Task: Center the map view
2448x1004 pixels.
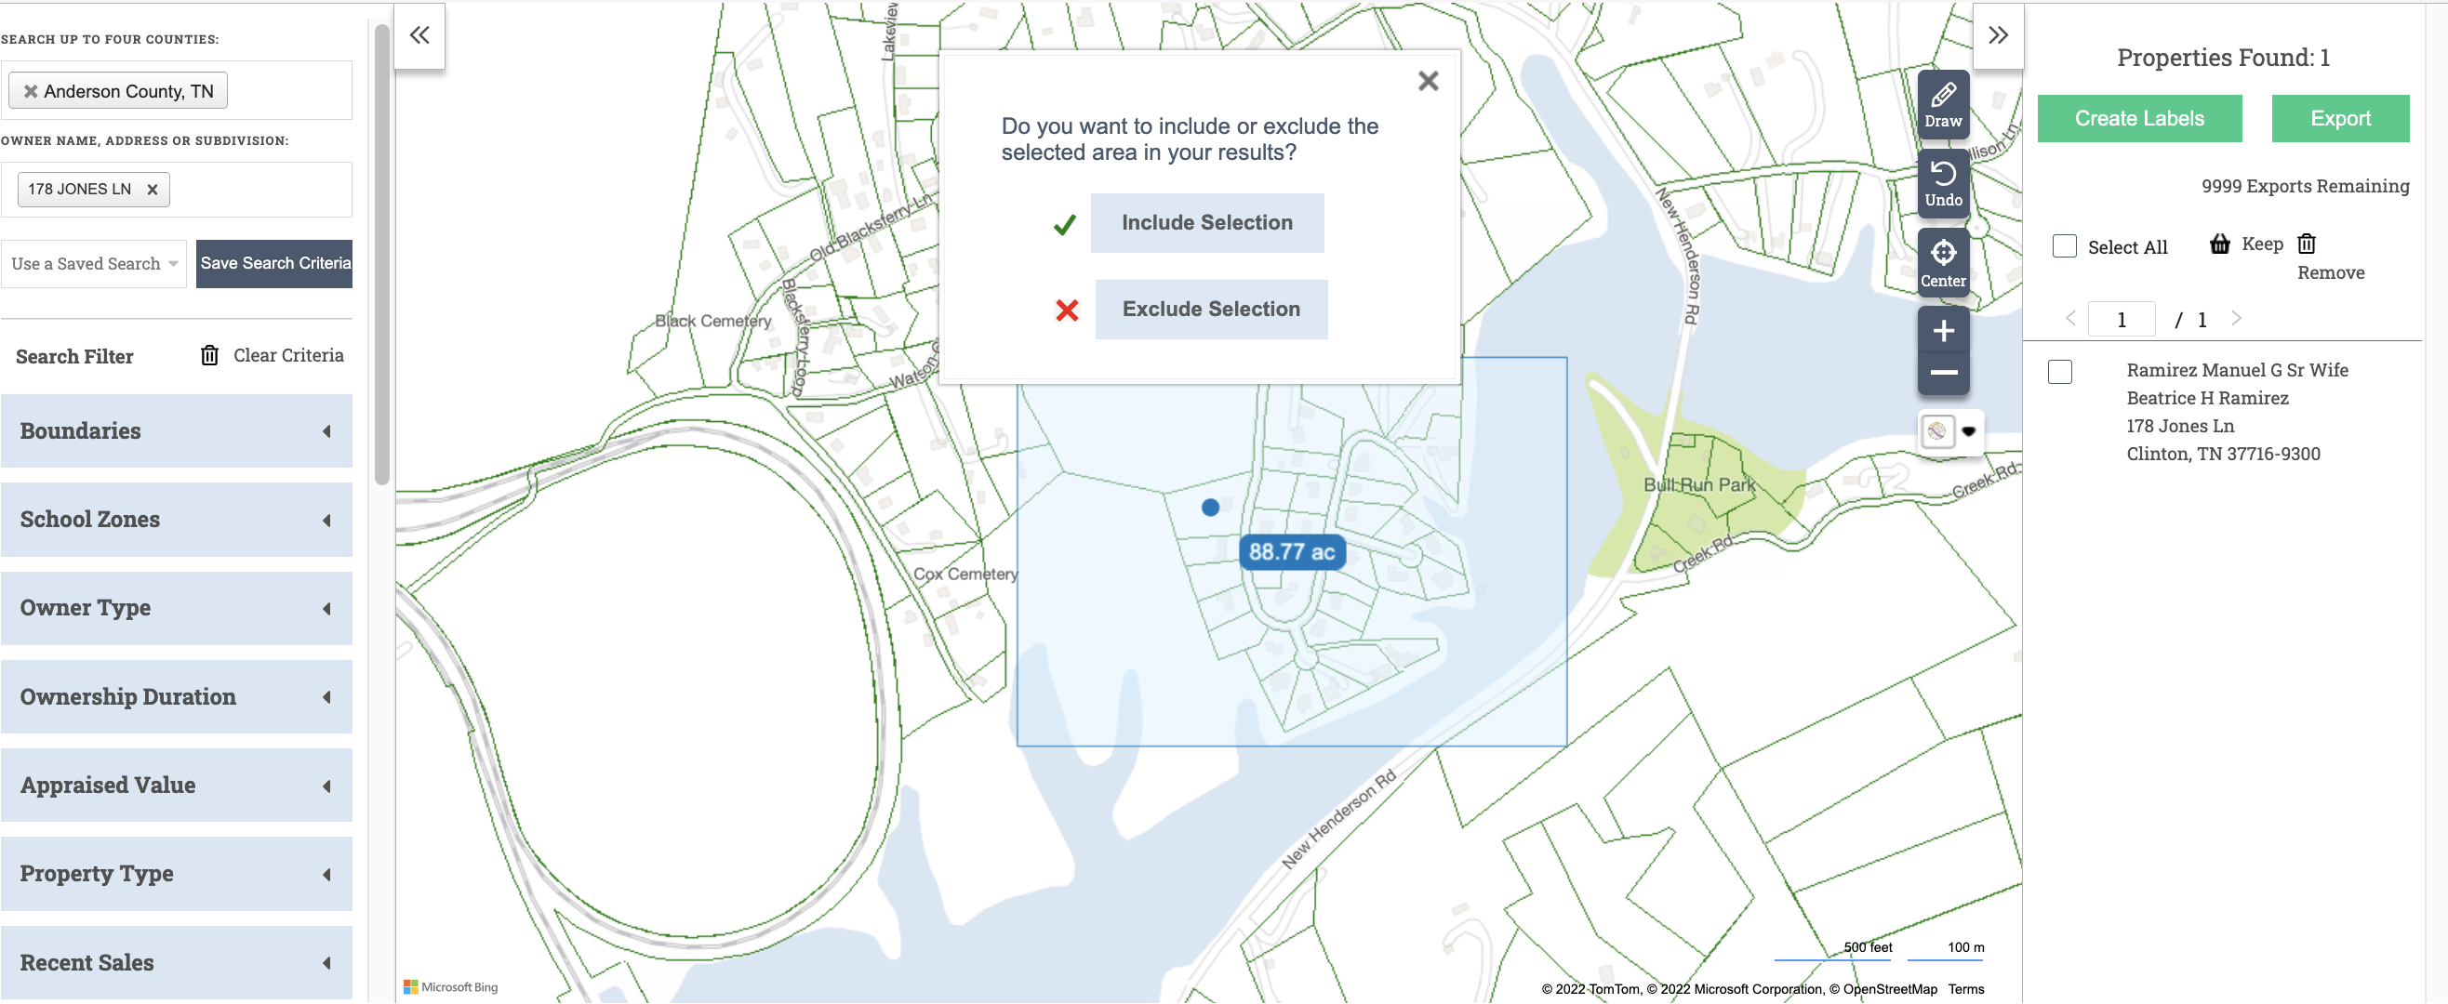Action: [1942, 263]
